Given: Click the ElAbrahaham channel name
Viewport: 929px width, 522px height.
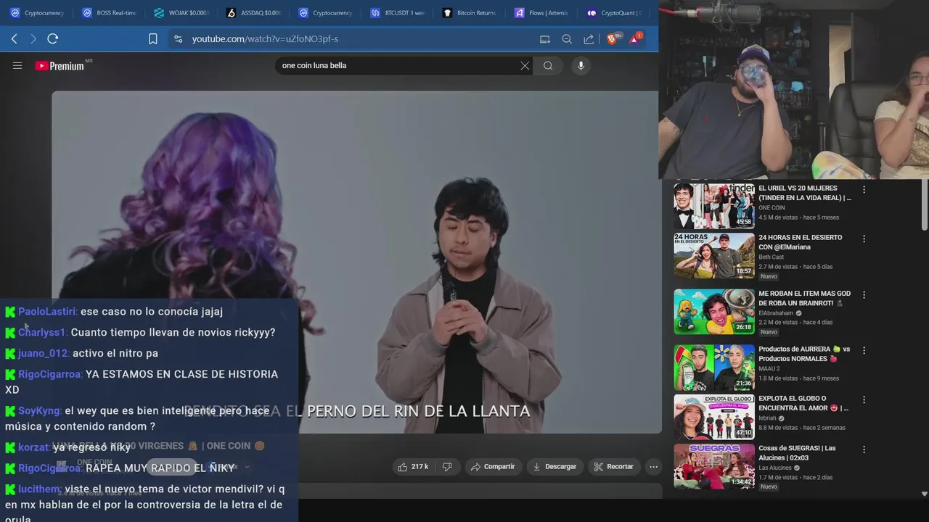Looking at the screenshot, I should click(776, 313).
